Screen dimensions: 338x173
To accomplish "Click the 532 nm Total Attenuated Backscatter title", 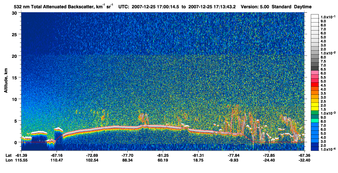I will [x=58, y=6].
